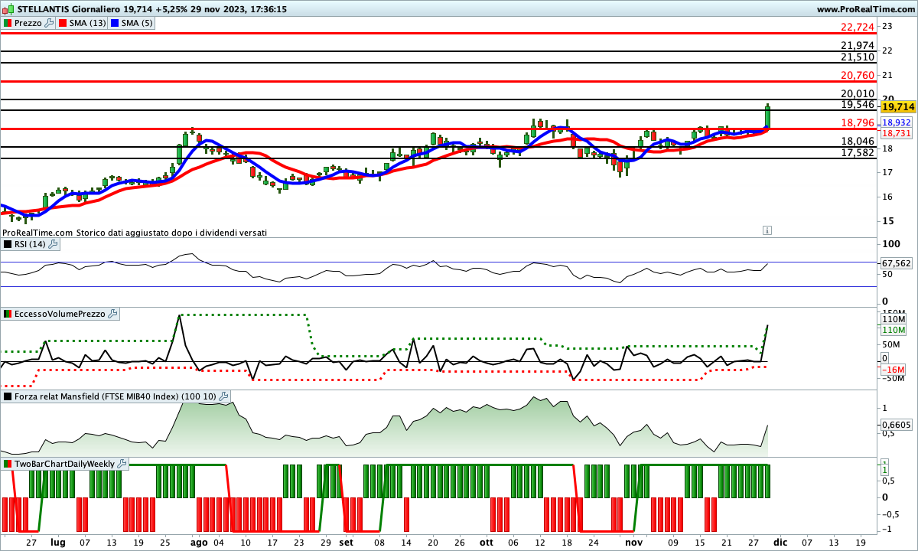Image resolution: width=918 pixels, height=551 pixels.
Task: Click the red SMA (13) color swatch
Action: (63, 23)
